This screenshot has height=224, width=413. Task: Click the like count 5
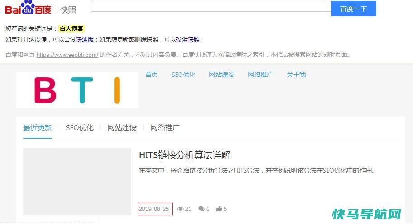click(225, 209)
